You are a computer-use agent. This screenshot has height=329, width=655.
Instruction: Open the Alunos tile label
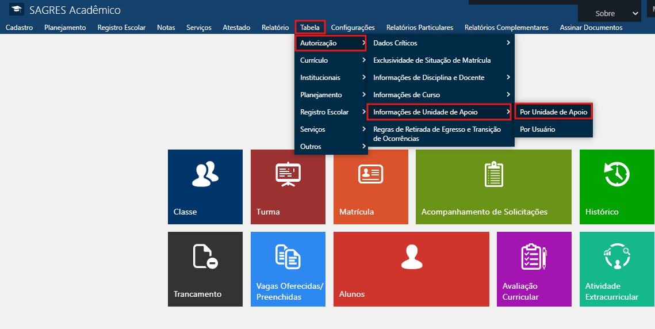(x=352, y=294)
